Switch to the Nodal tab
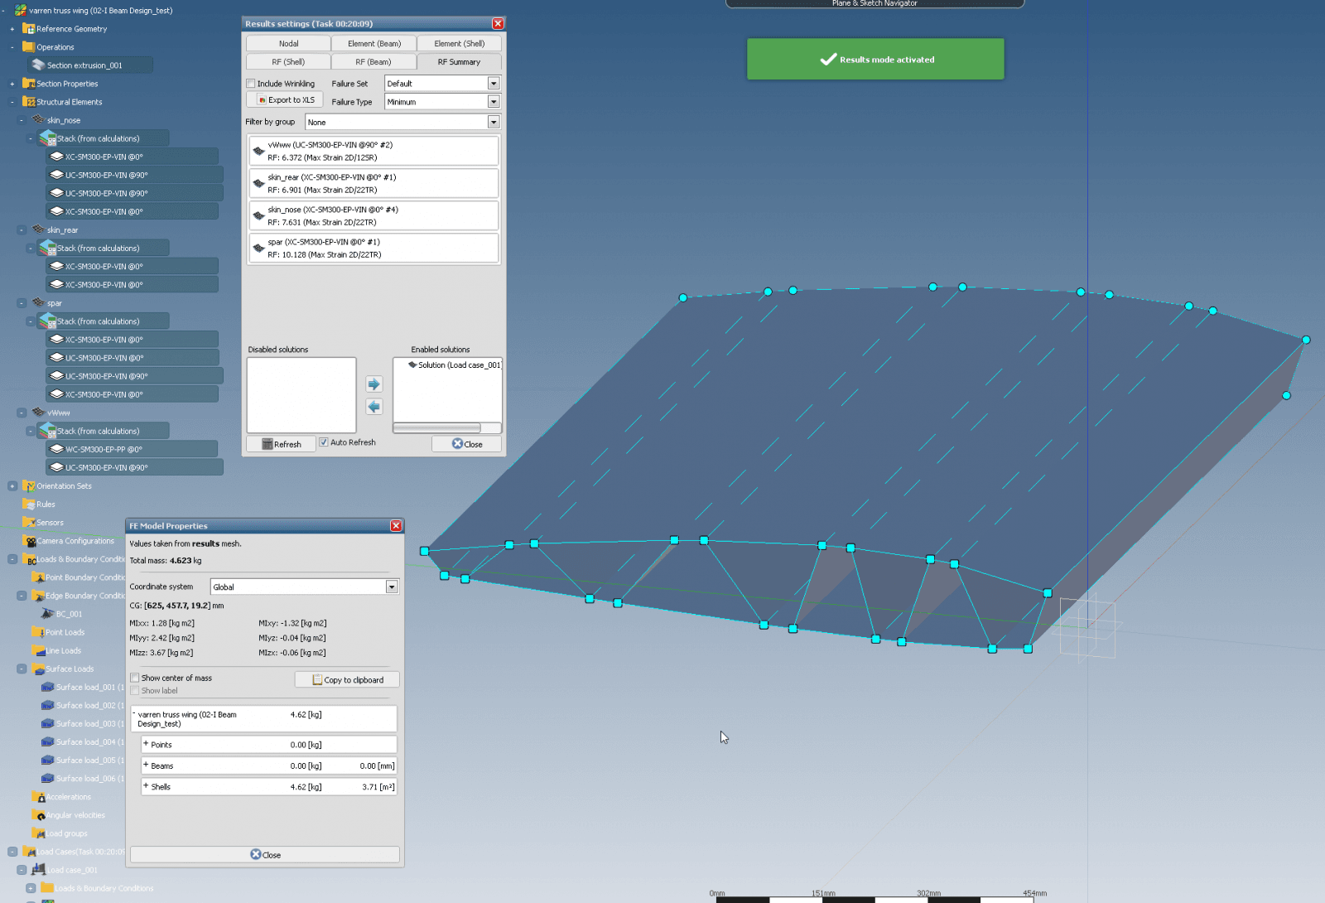 (288, 43)
